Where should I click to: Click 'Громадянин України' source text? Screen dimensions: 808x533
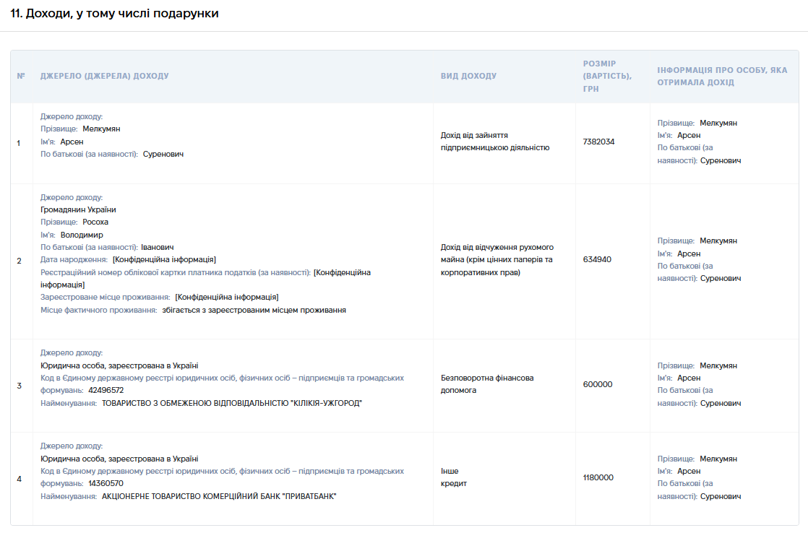click(x=78, y=209)
